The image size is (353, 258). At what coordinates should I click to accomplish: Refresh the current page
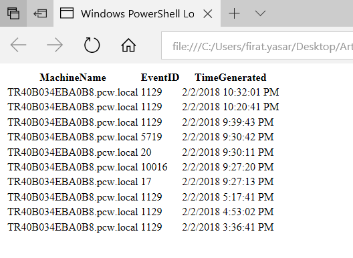(92, 45)
